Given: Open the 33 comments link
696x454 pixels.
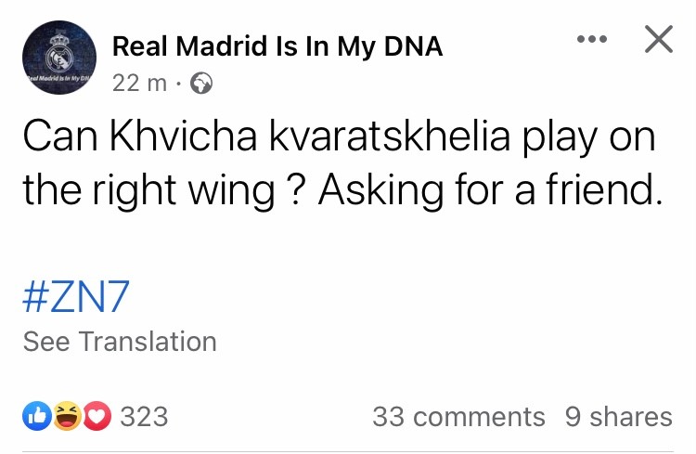Looking at the screenshot, I should [458, 417].
